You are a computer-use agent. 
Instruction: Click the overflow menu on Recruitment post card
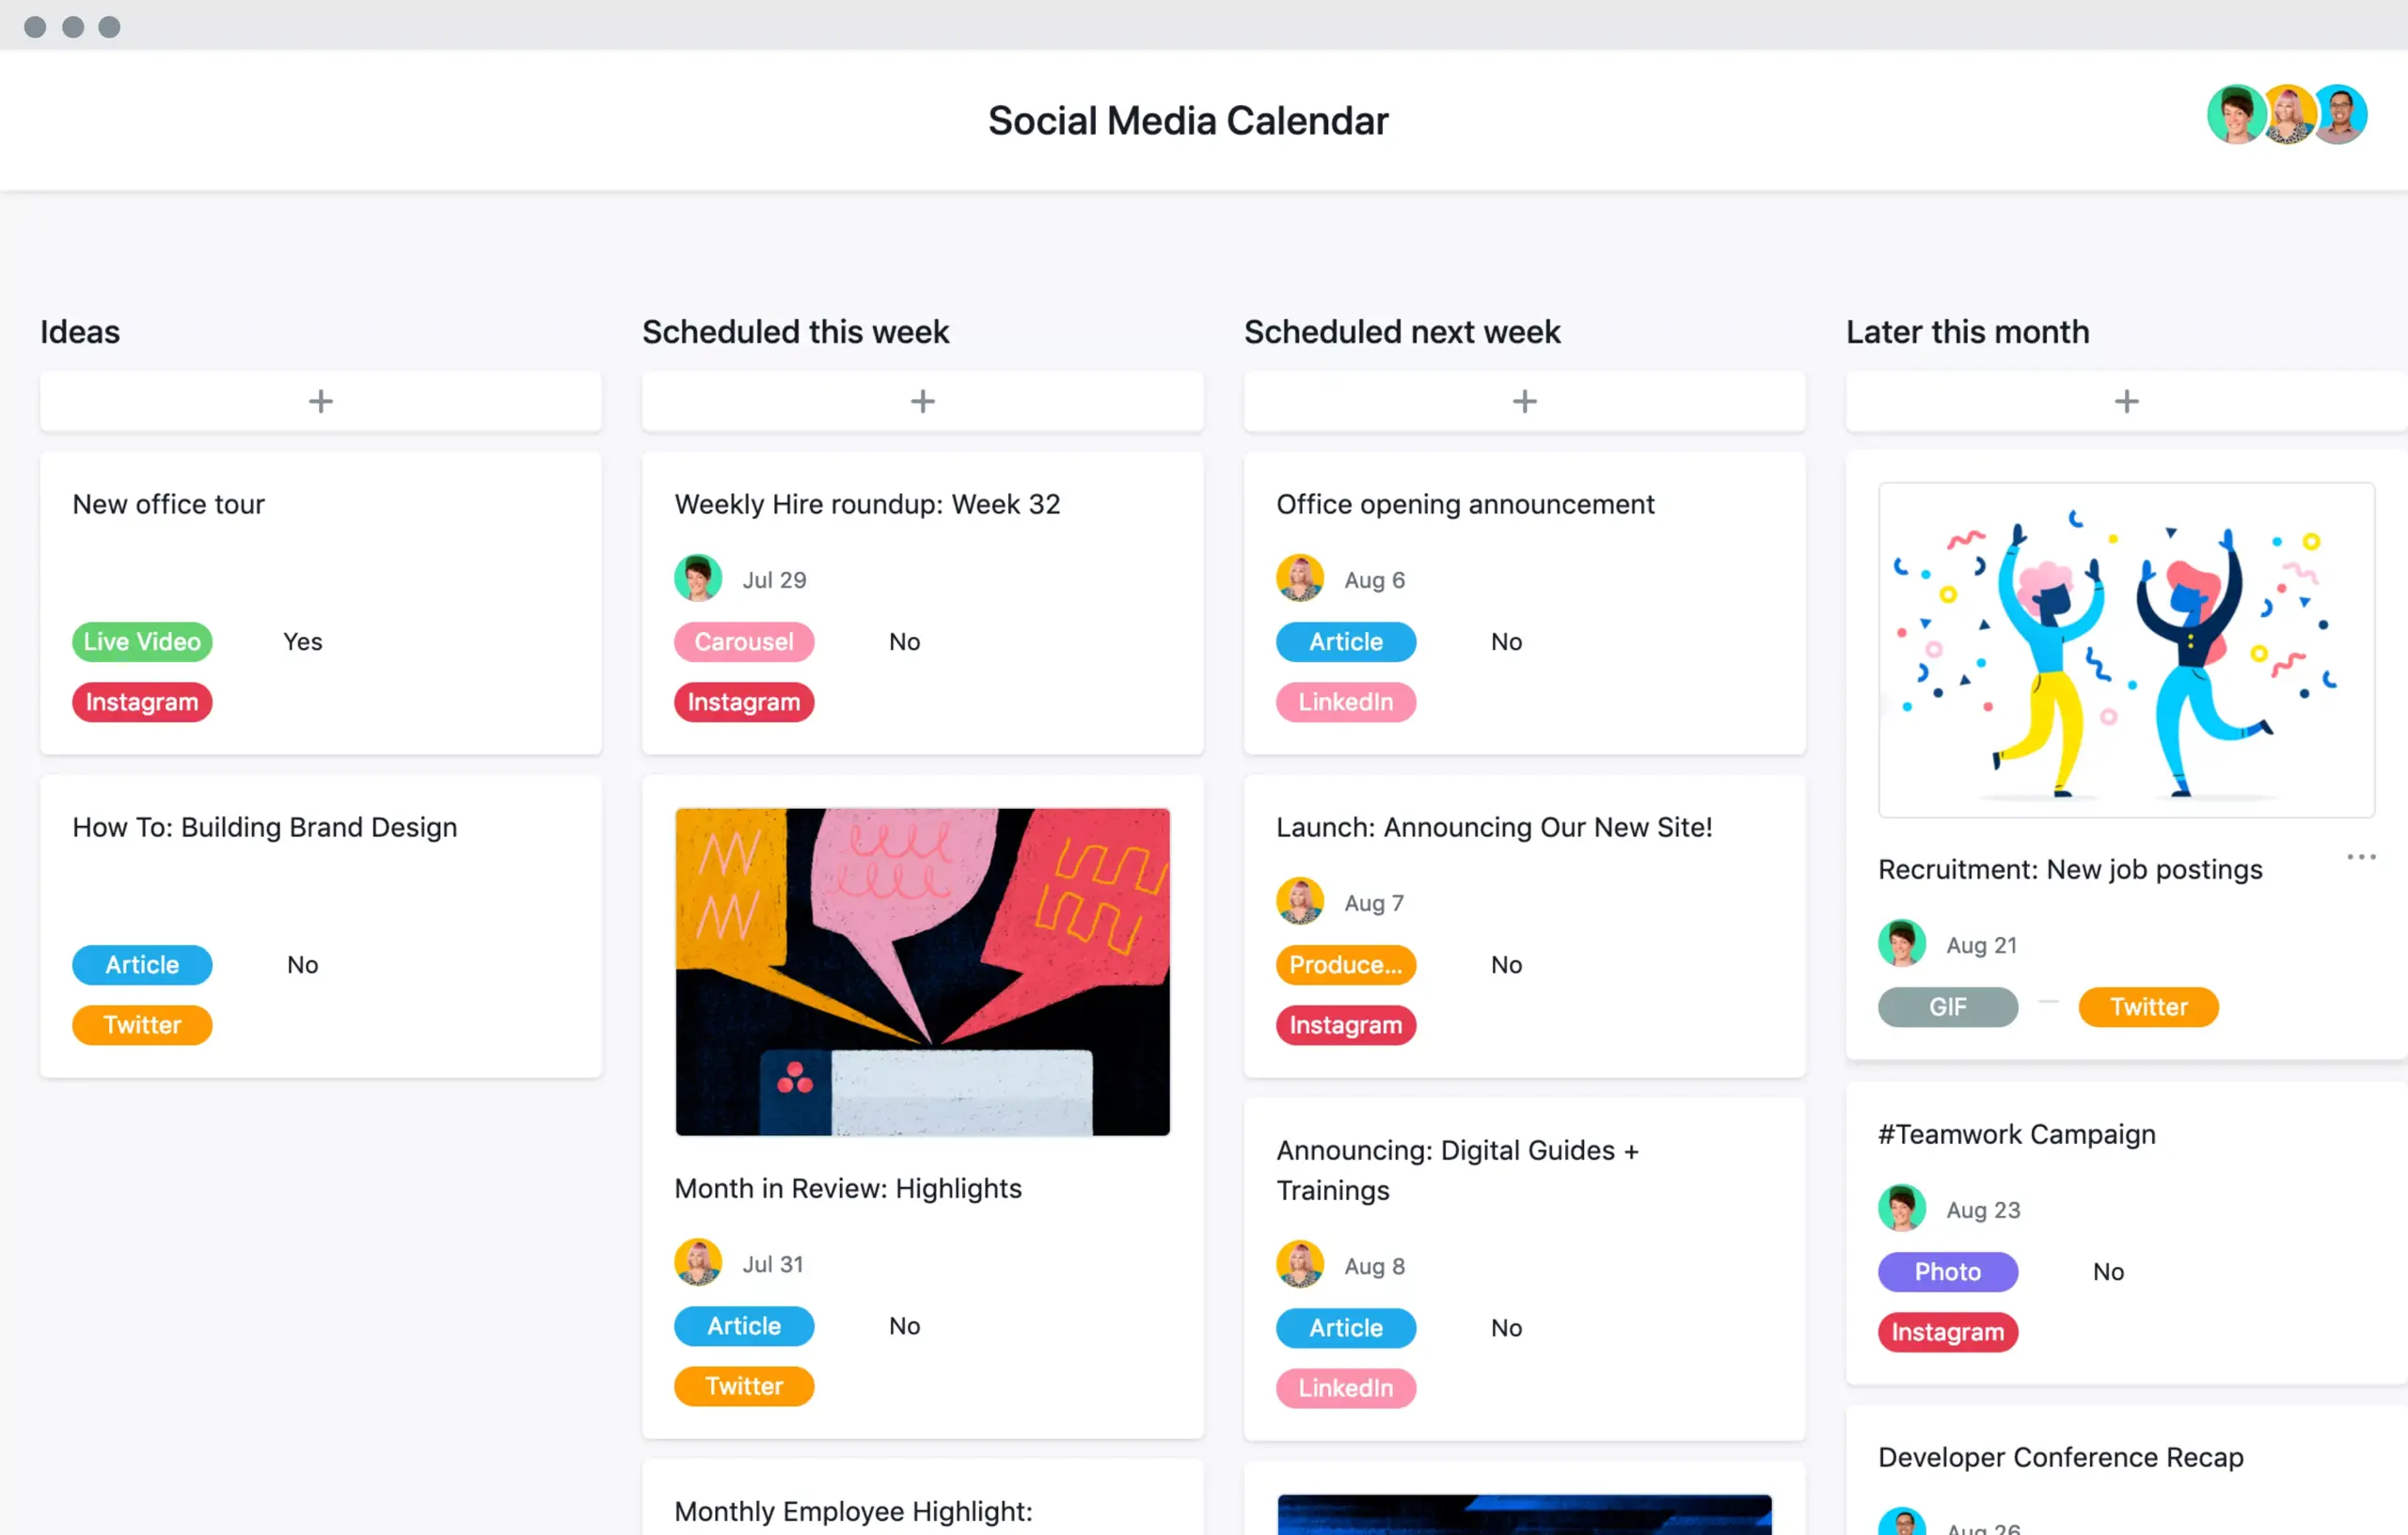pos(2362,854)
